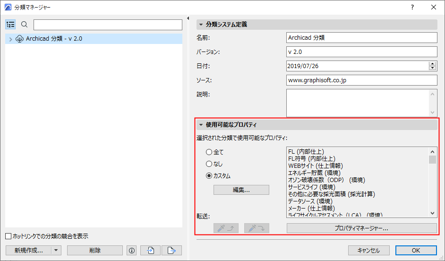Expand the Archicad 分類 - v 2.0 tree node

pos(10,39)
